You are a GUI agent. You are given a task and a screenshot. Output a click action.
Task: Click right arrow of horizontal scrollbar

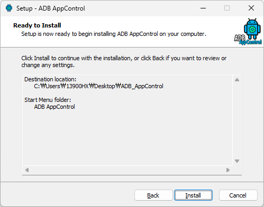(228, 170)
